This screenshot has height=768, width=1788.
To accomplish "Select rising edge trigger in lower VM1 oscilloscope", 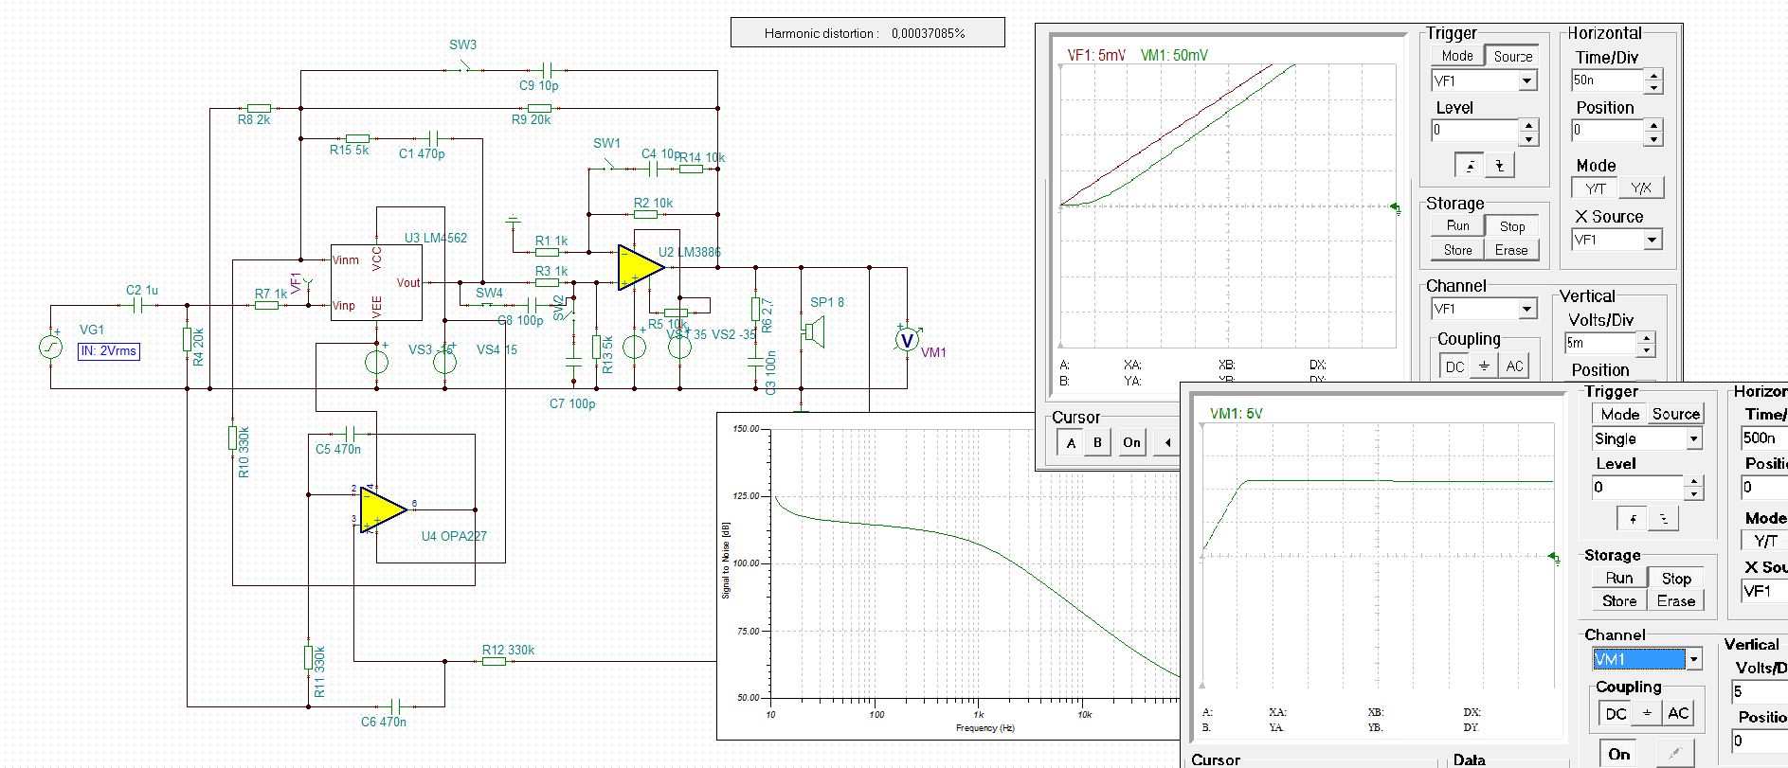I will 1633,519.
